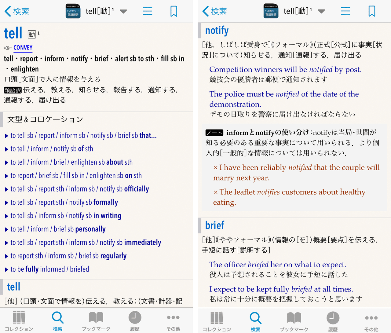Tap the 'brief' entry heading

[215, 225]
